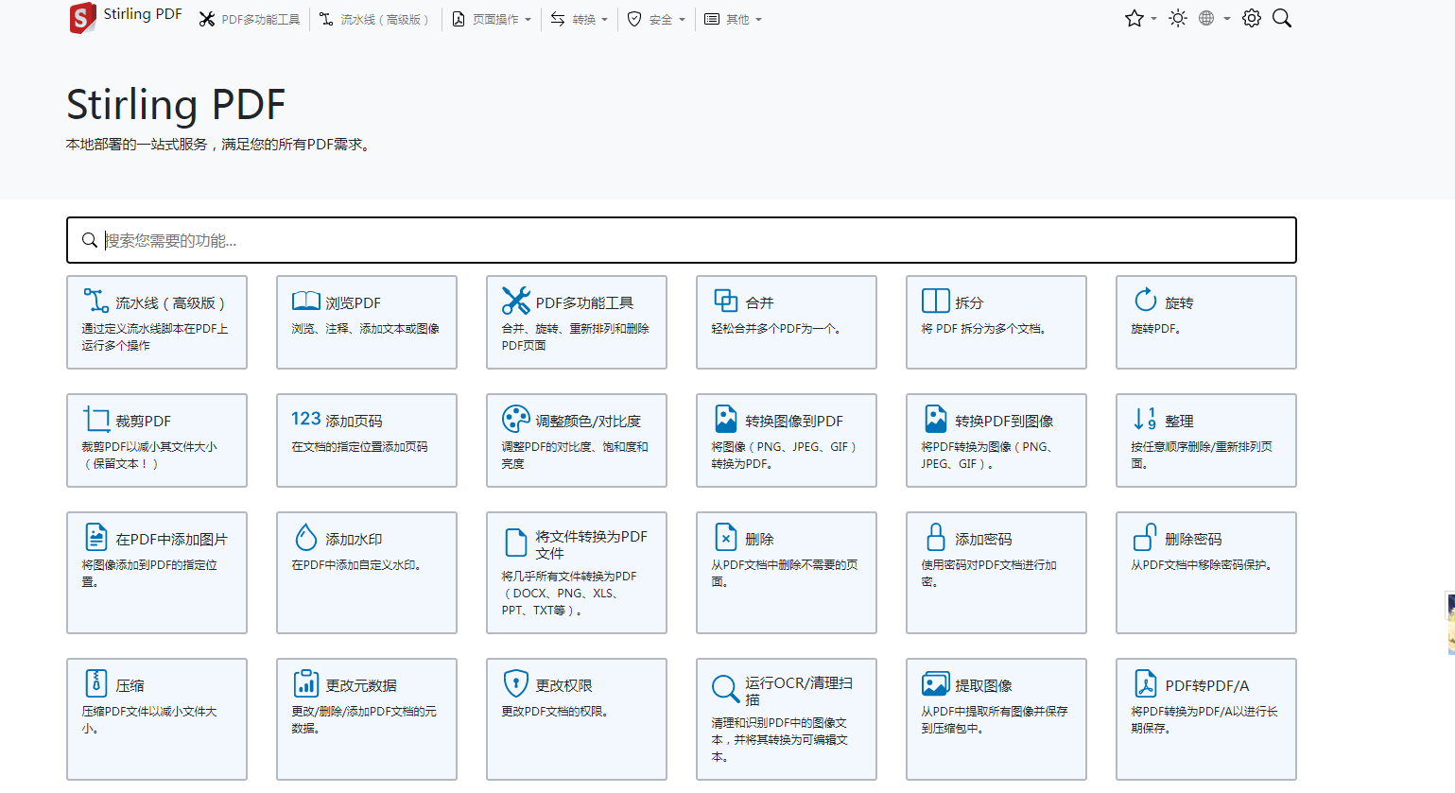Image resolution: width=1455 pixels, height=793 pixels.
Task: Expand the 转换 dropdown menu
Action: [x=580, y=19]
